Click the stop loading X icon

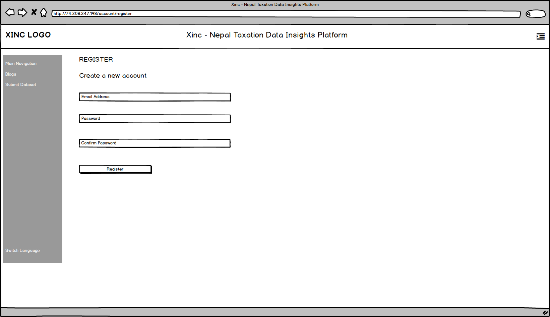(34, 12)
